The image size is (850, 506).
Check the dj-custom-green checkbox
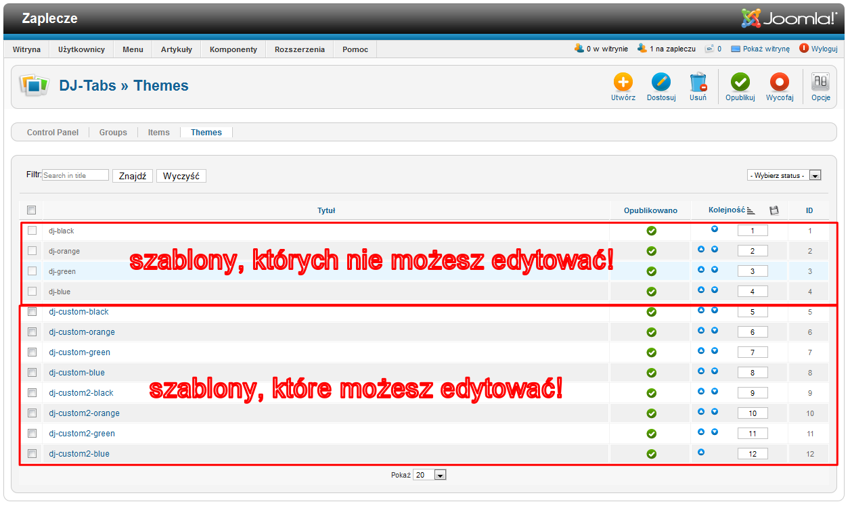32,352
